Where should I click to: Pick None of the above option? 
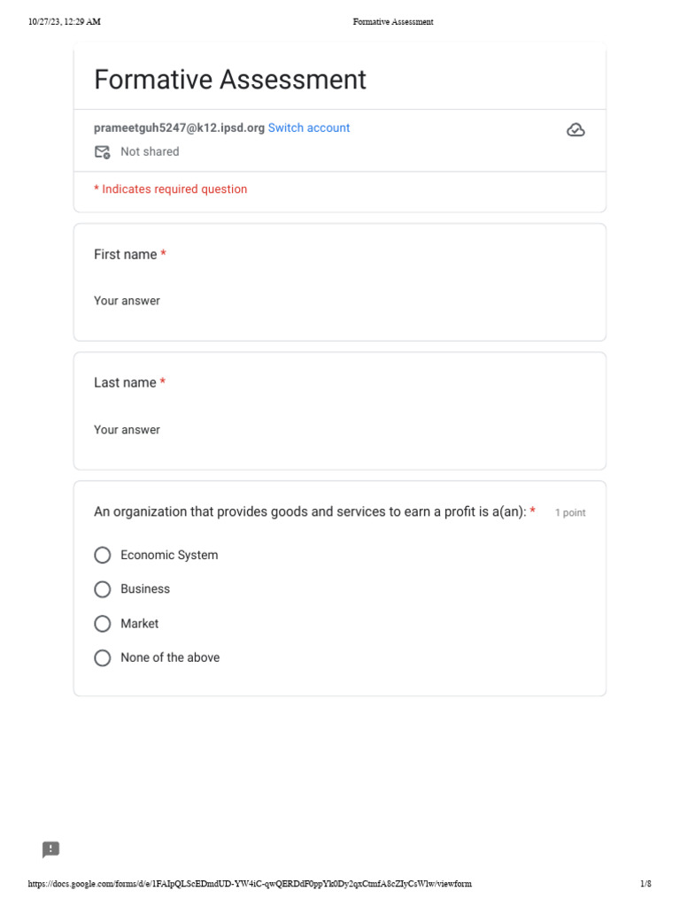click(x=103, y=658)
